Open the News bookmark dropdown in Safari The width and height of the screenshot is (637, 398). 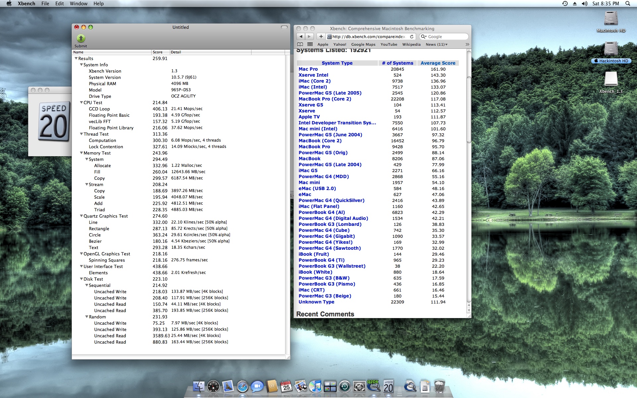(436, 44)
